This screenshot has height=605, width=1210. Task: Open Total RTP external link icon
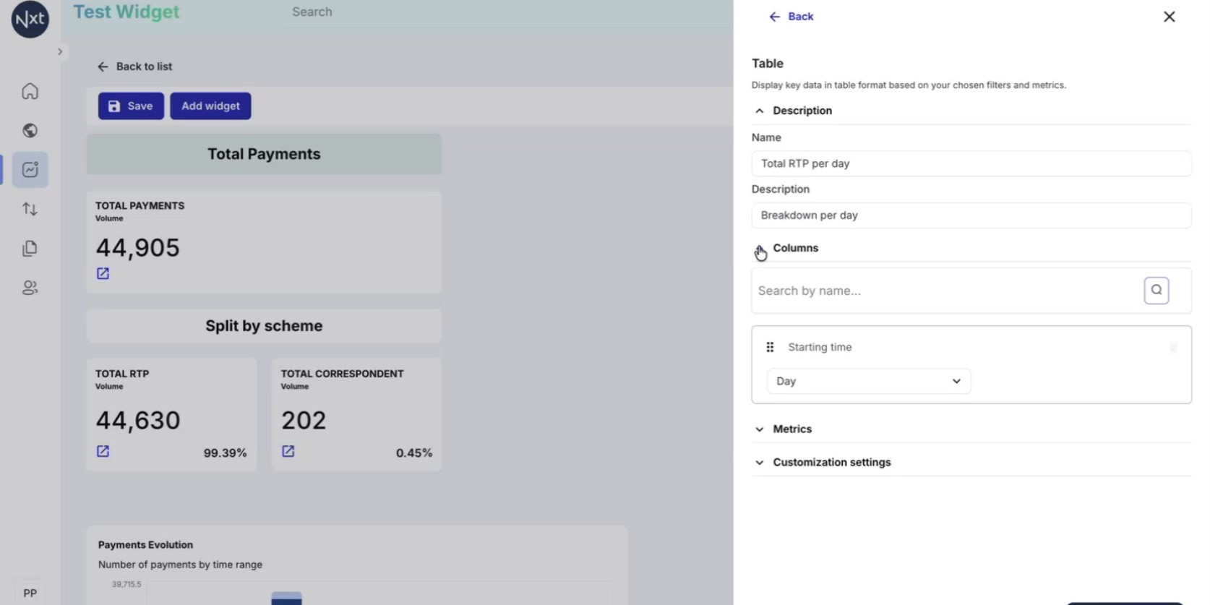point(103,451)
